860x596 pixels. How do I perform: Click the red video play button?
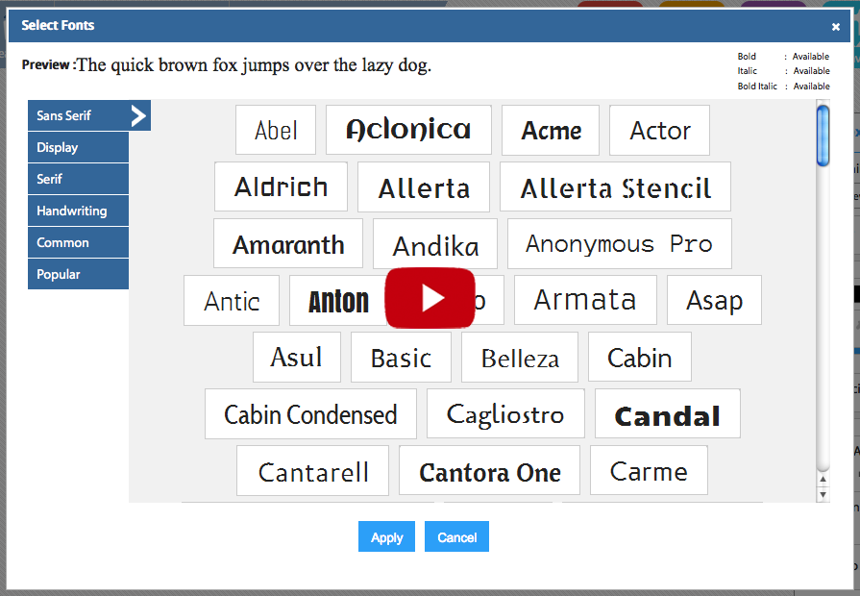pos(430,298)
